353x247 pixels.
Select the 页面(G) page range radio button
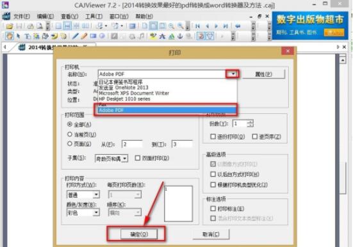[70, 144]
